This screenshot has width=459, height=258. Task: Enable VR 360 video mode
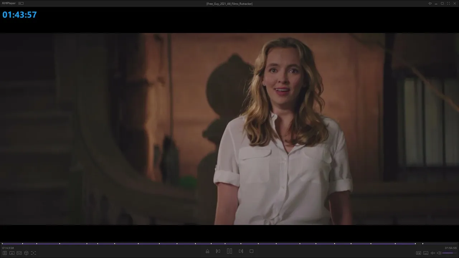(x=19, y=253)
